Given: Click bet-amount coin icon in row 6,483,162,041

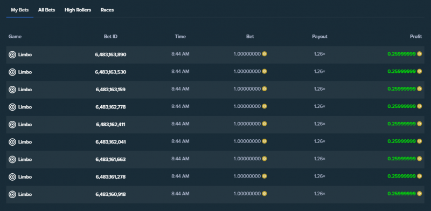Looking at the screenshot, I should point(265,141).
